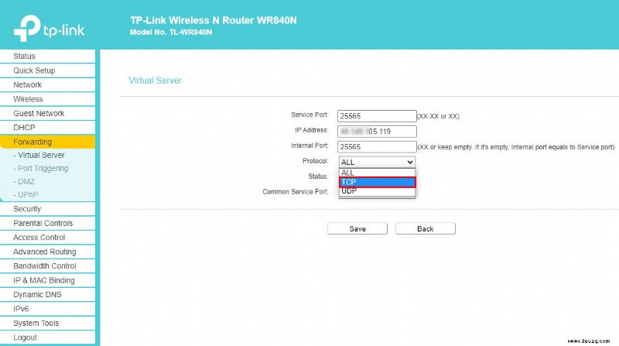Screen dimensions: 619x346
Task: Click the Internal Port label
Action: 309,146
